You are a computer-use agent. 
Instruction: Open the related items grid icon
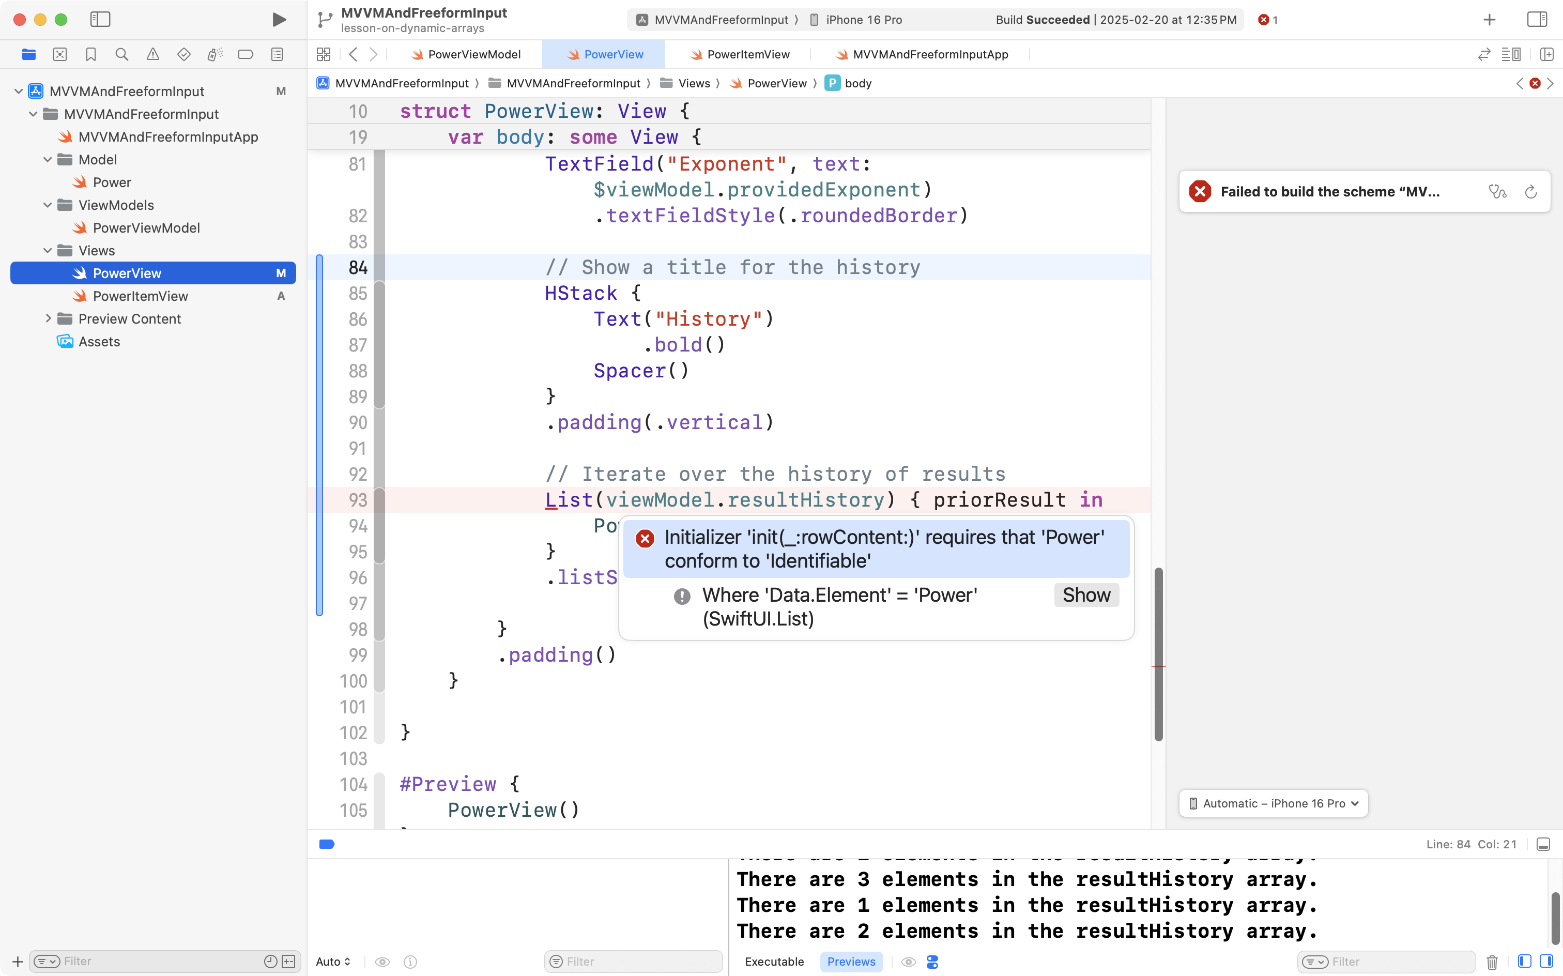click(324, 54)
